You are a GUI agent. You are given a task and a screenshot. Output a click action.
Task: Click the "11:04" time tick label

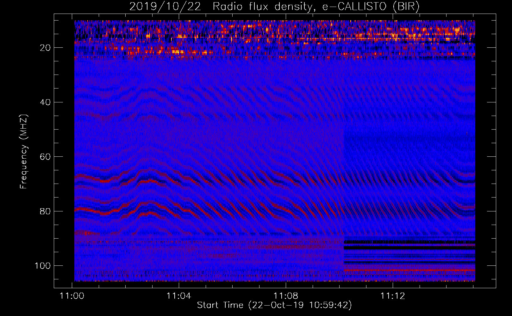pos(179,296)
